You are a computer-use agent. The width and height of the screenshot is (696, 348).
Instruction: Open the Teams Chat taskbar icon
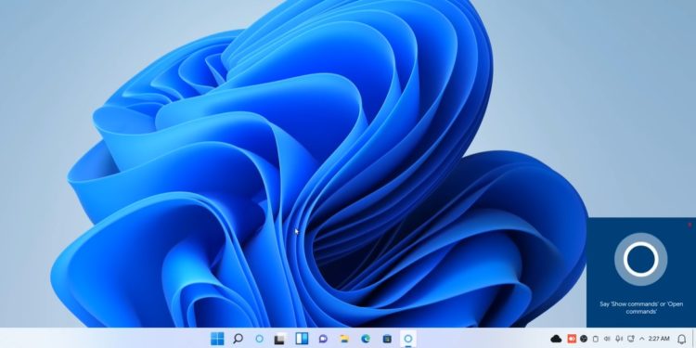[x=323, y=339]
